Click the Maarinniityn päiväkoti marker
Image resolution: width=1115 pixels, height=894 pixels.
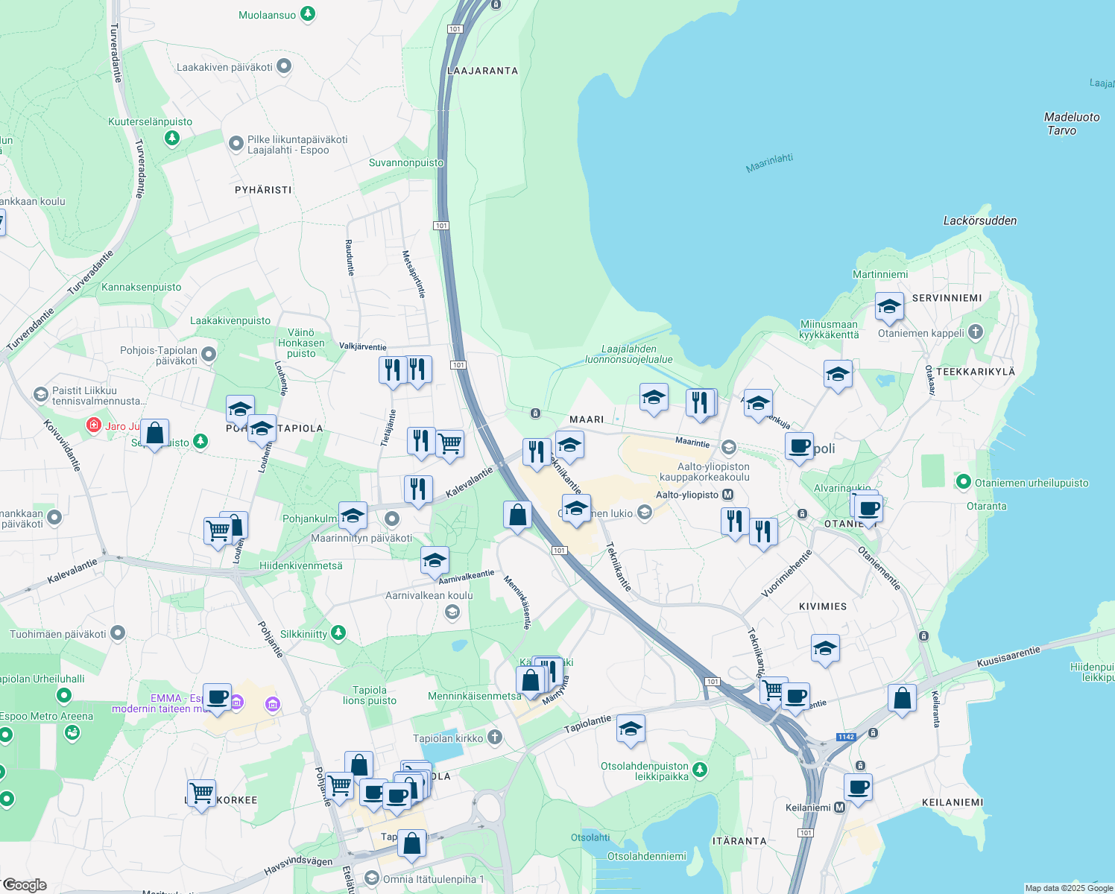point(392,519)
